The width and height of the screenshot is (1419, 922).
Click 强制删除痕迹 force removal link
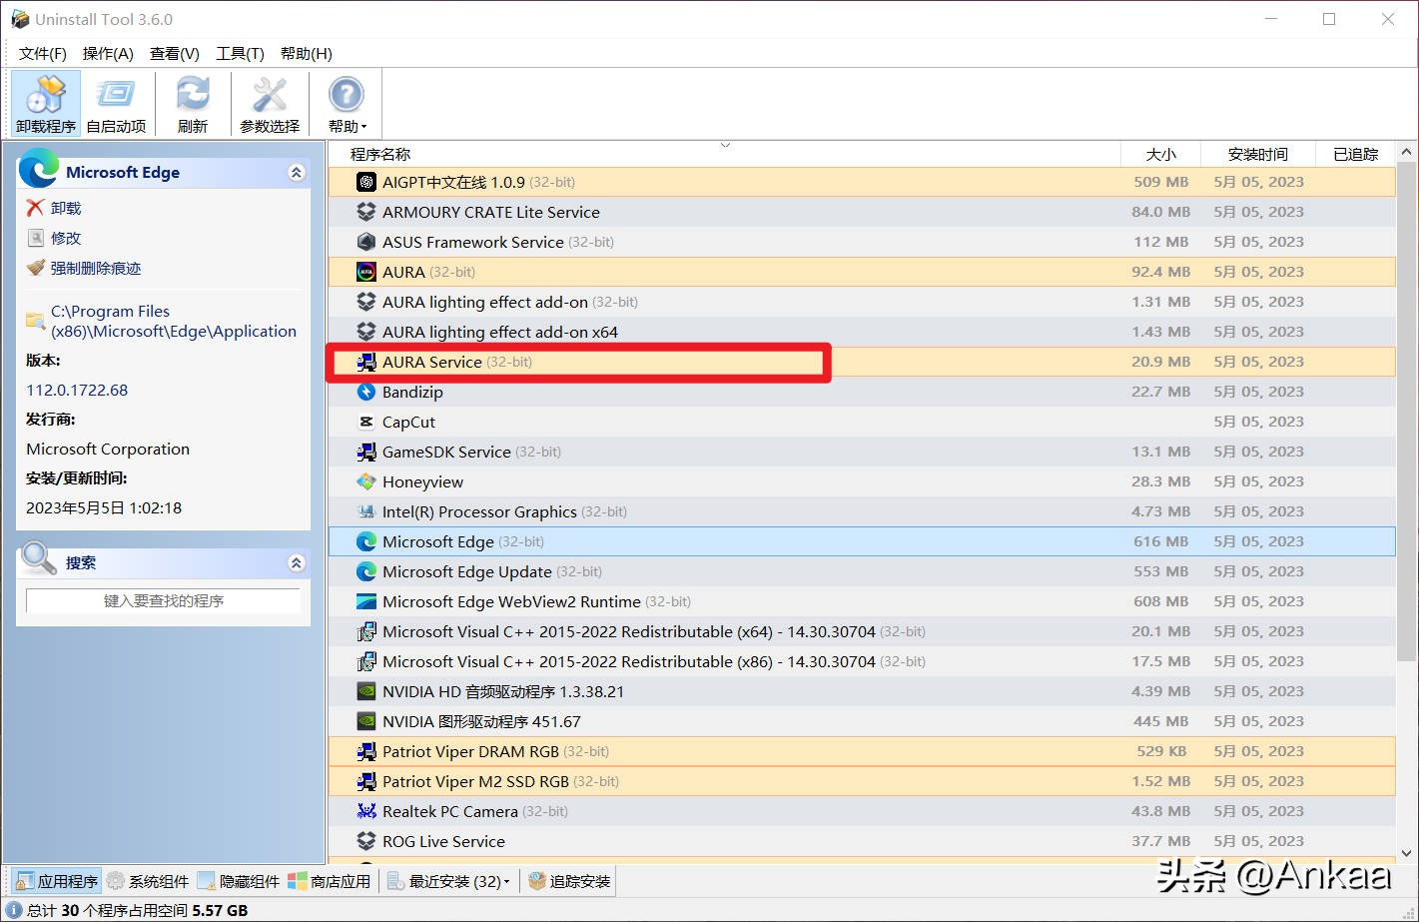click(x=96, y=268)
